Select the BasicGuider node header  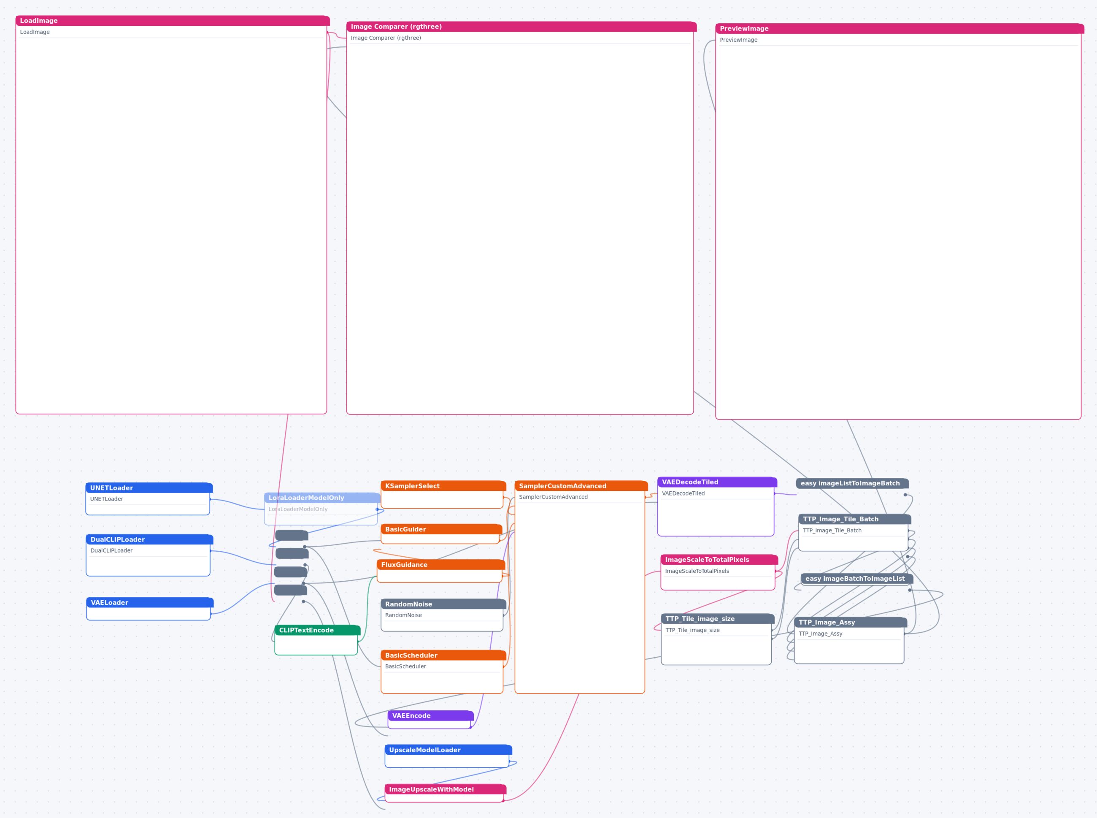click(x=442, y=529)
